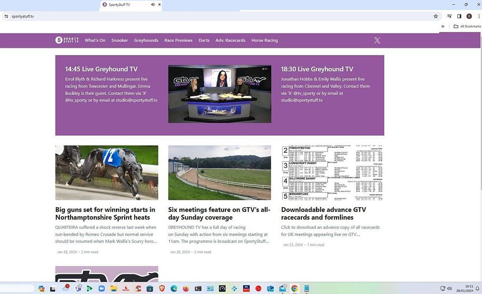Launch Firefox from the taskbar

186,289
